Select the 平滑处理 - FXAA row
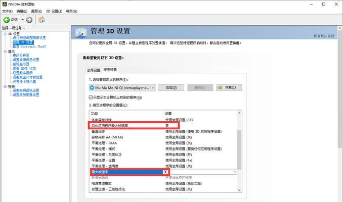 [x=164, y=143]
